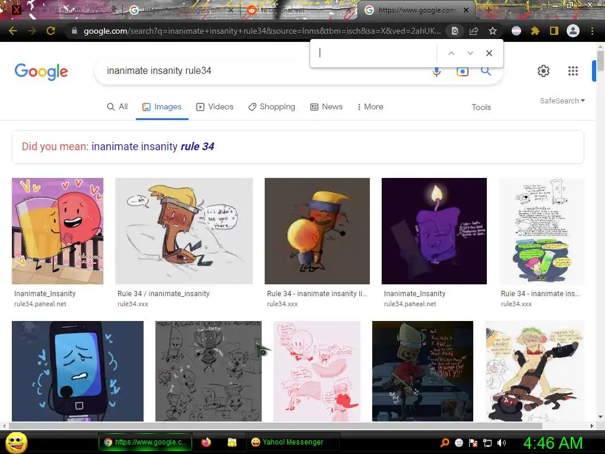Open network status tray icon
The height and width of the screenshot is (454, 605).
coord(487,443)
